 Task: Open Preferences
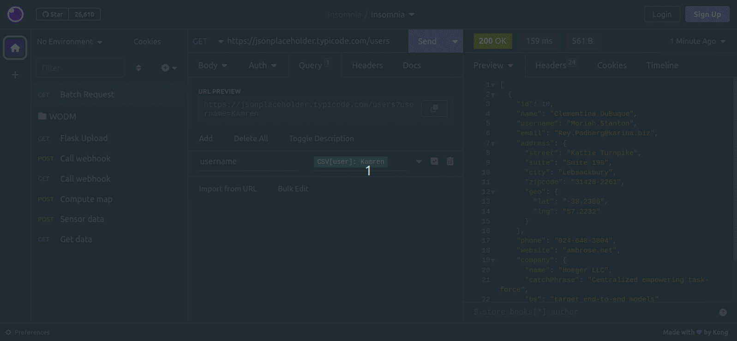28,332
